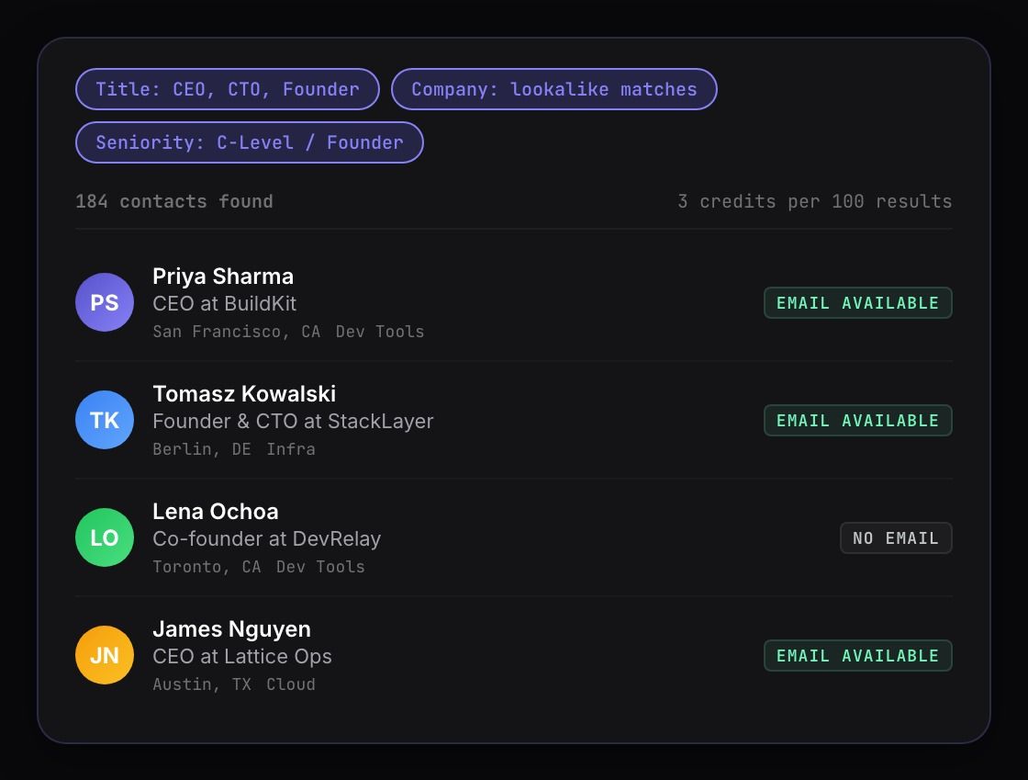This screenshot has height=780, width=1028.
Task: Click Dev Tools tag on Lena Ochoa row
Action: [320, 567]
